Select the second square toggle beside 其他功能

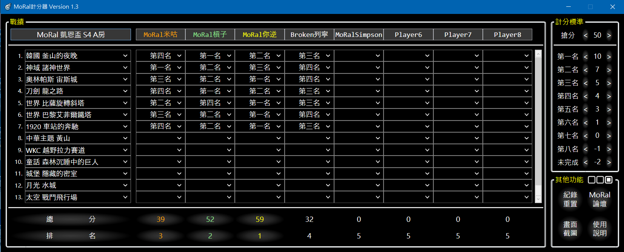(600, 180)
